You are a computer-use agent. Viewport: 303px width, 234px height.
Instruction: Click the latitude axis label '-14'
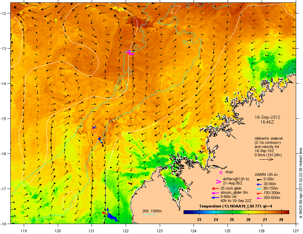point(3,84)
